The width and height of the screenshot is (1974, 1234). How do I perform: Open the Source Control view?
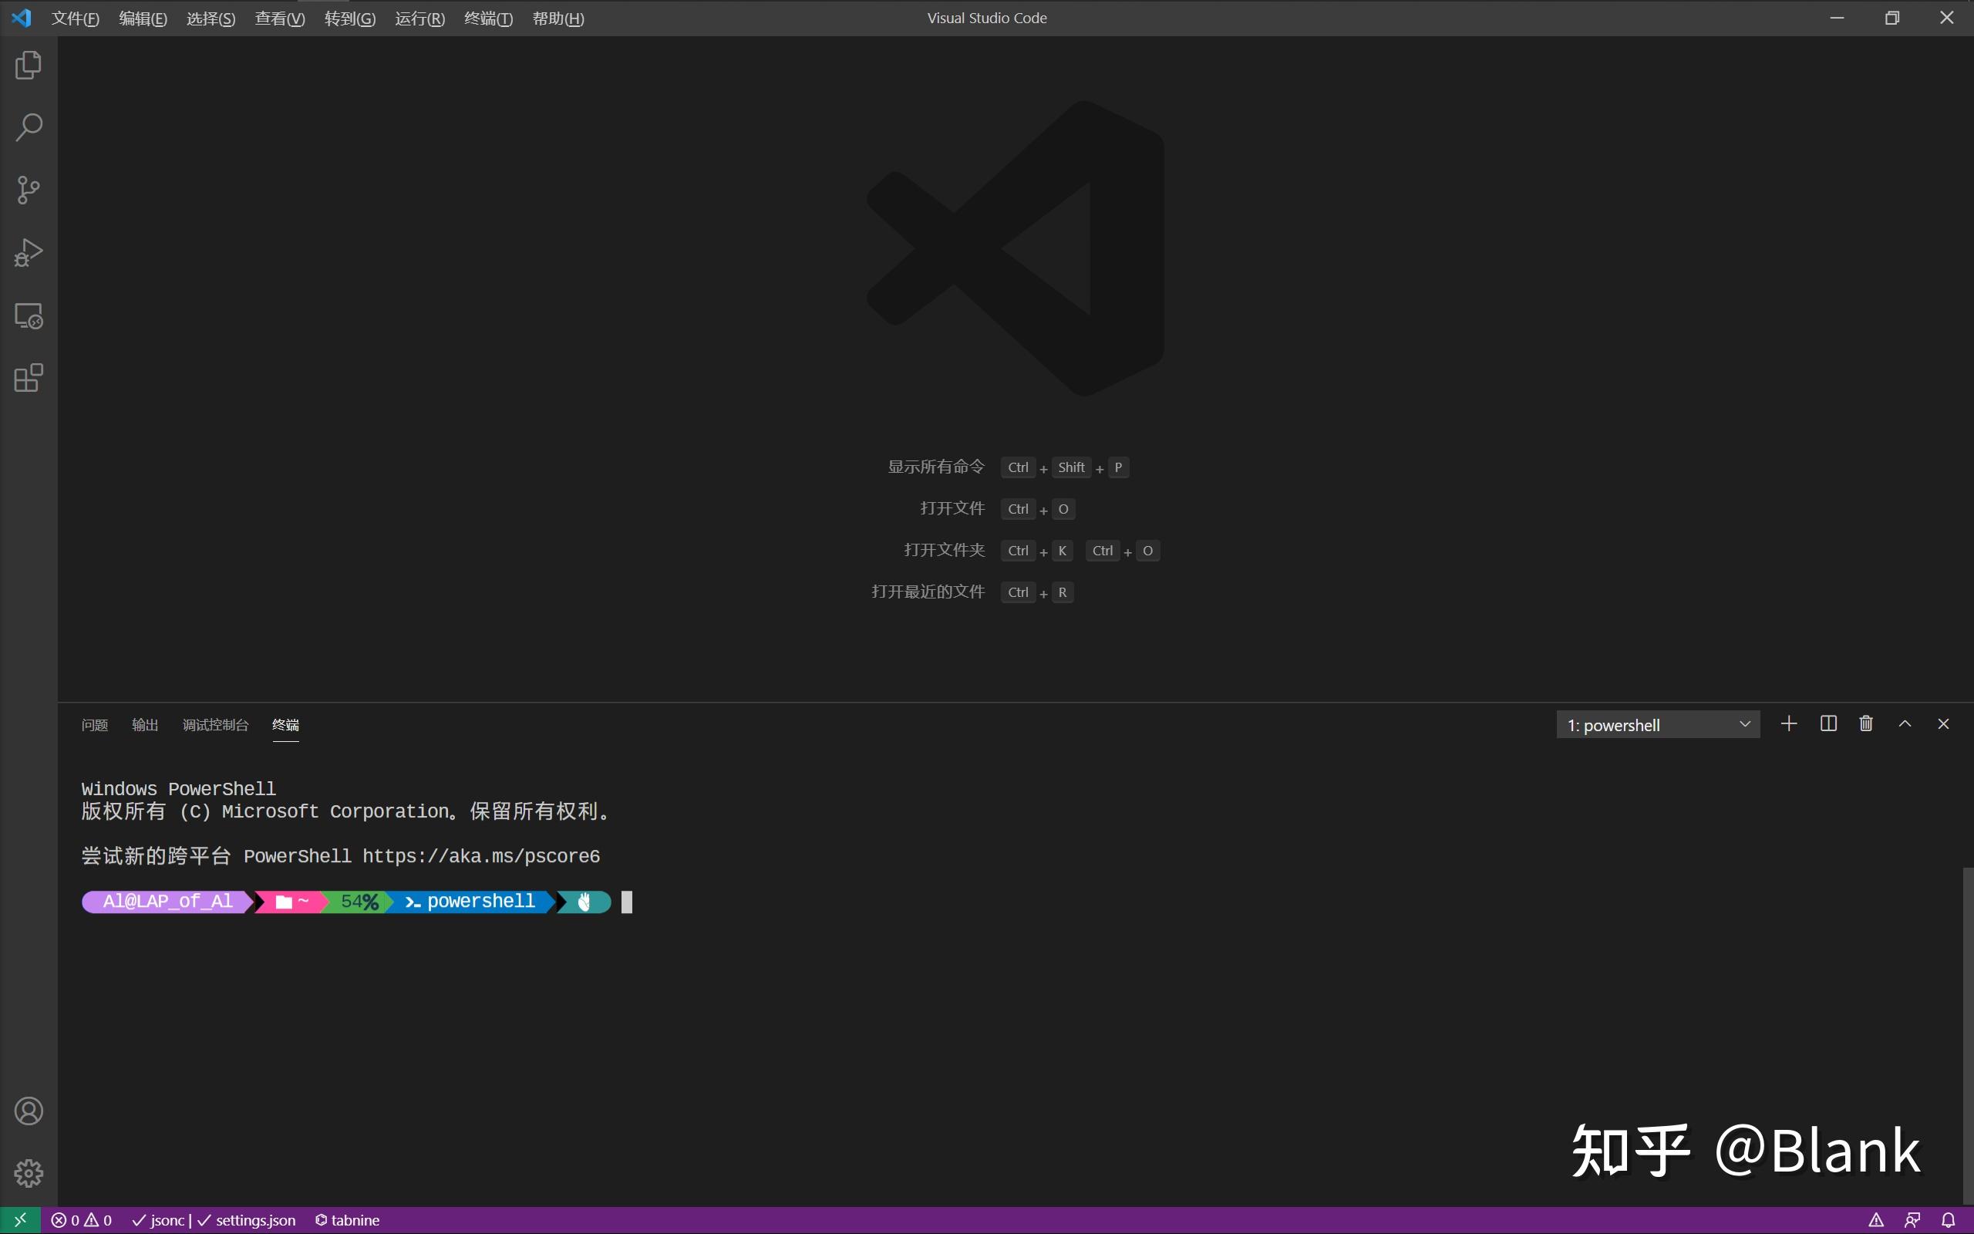[29, 190]
